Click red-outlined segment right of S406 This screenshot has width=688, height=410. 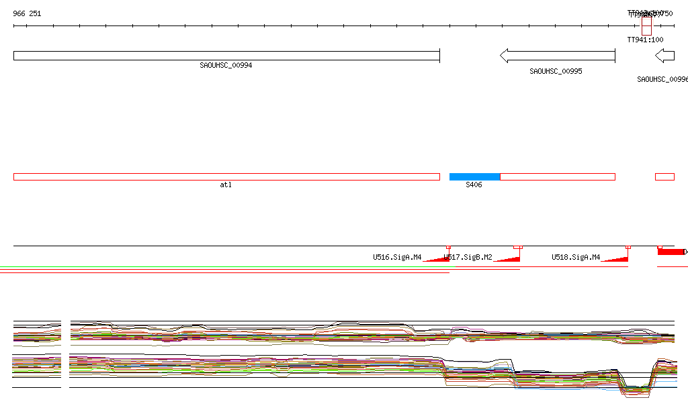(x=557, y=176)
